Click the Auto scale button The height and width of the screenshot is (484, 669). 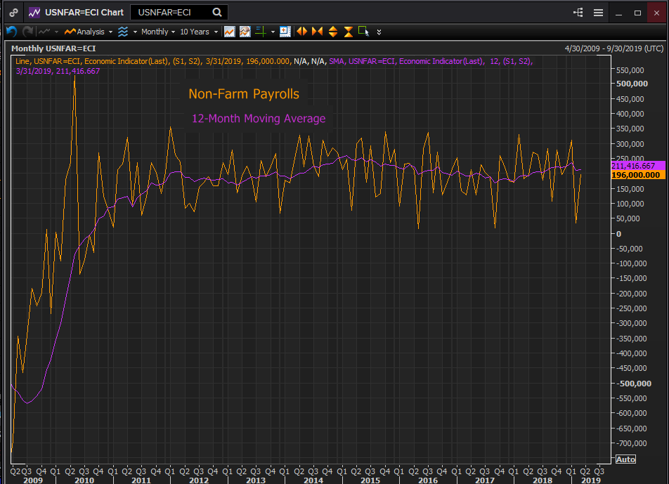tap(625, 459)
